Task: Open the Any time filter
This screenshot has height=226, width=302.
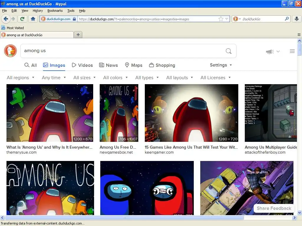Action: tap(54, 78)
